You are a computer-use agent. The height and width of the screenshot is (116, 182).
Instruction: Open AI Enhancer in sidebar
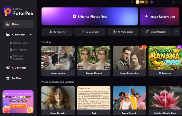[18, 35]
